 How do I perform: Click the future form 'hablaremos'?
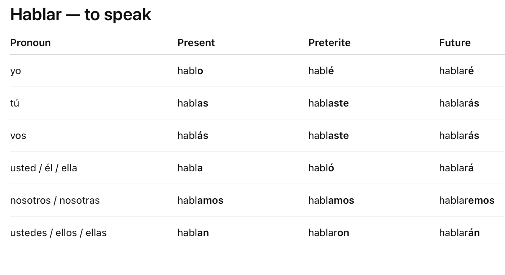point(467,200)
